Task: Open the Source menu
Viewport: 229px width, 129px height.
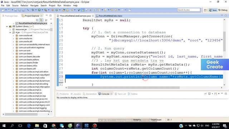Action: (x=15, y=6)
